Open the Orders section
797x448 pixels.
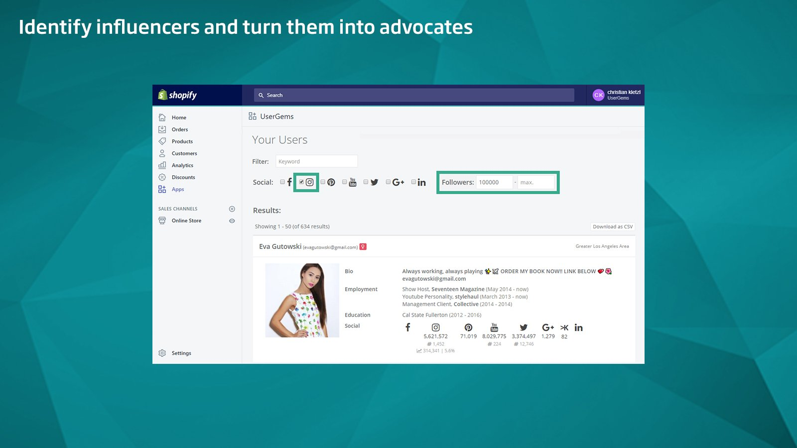[180, 129]
